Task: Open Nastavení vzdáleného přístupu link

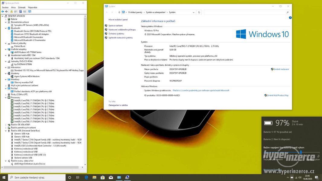Action: [x=122, y=30]
